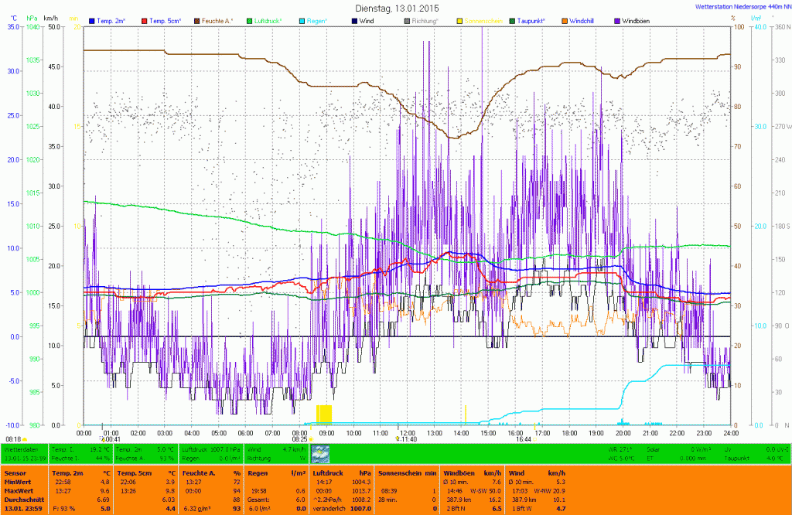Click the 12:00 mark on time axis
The height and width of the screenshot is (515, 792).
(x=407, y=432)
